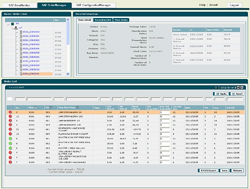Click the EXCEL Export button
The width and height of the screenshot is (250, 189).
pos(208,170)
